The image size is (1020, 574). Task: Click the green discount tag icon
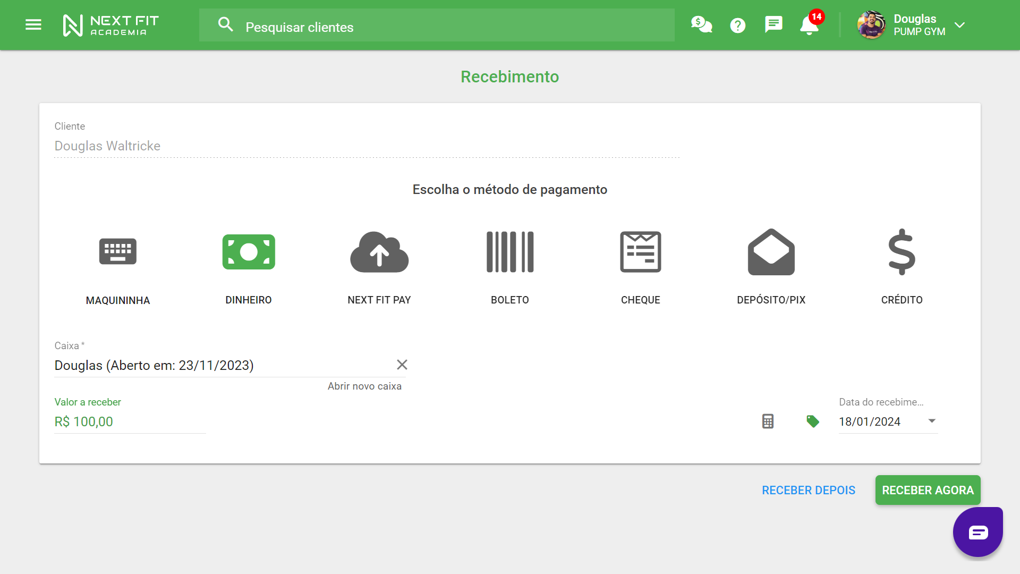(812, 421)
